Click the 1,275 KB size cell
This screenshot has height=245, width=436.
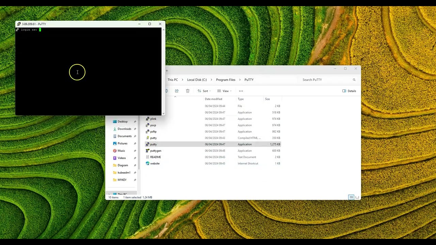(x=275, y=144)
